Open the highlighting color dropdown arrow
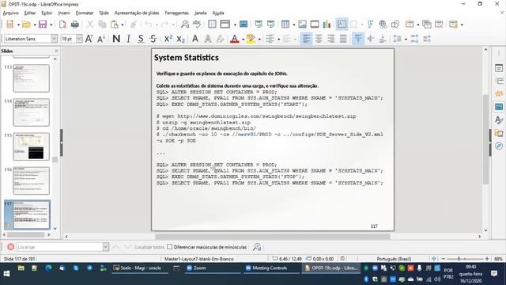Image resolution: width=506 pixels, height=285 pixels. (259, 39)
